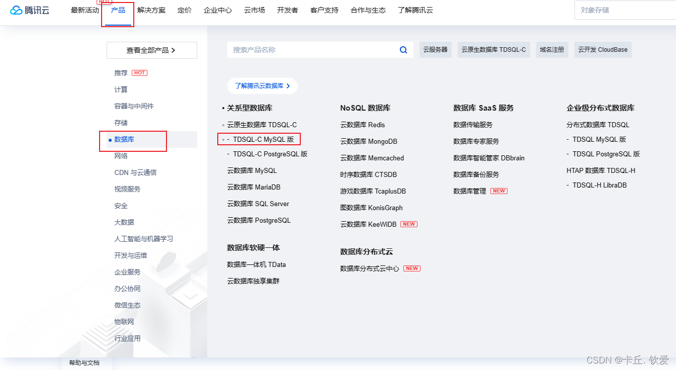Open the 开发者 menu
This screenshot has width=676, height=370.
[x=288, y=10]
